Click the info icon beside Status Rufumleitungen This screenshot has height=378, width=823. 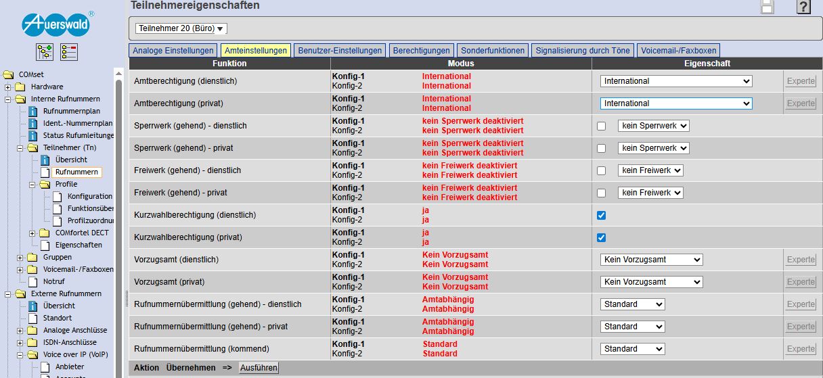32,135
